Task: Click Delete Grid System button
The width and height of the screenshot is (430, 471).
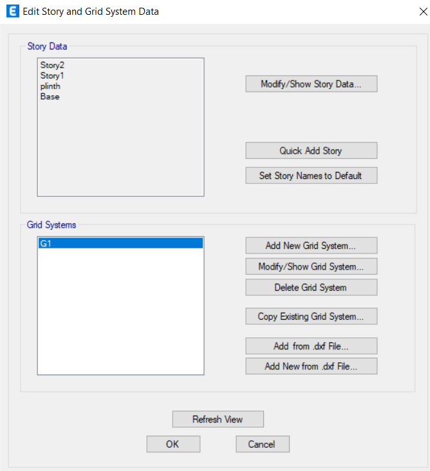Action: [311, 288]
